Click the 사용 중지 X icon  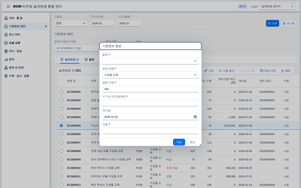(220, 71)
